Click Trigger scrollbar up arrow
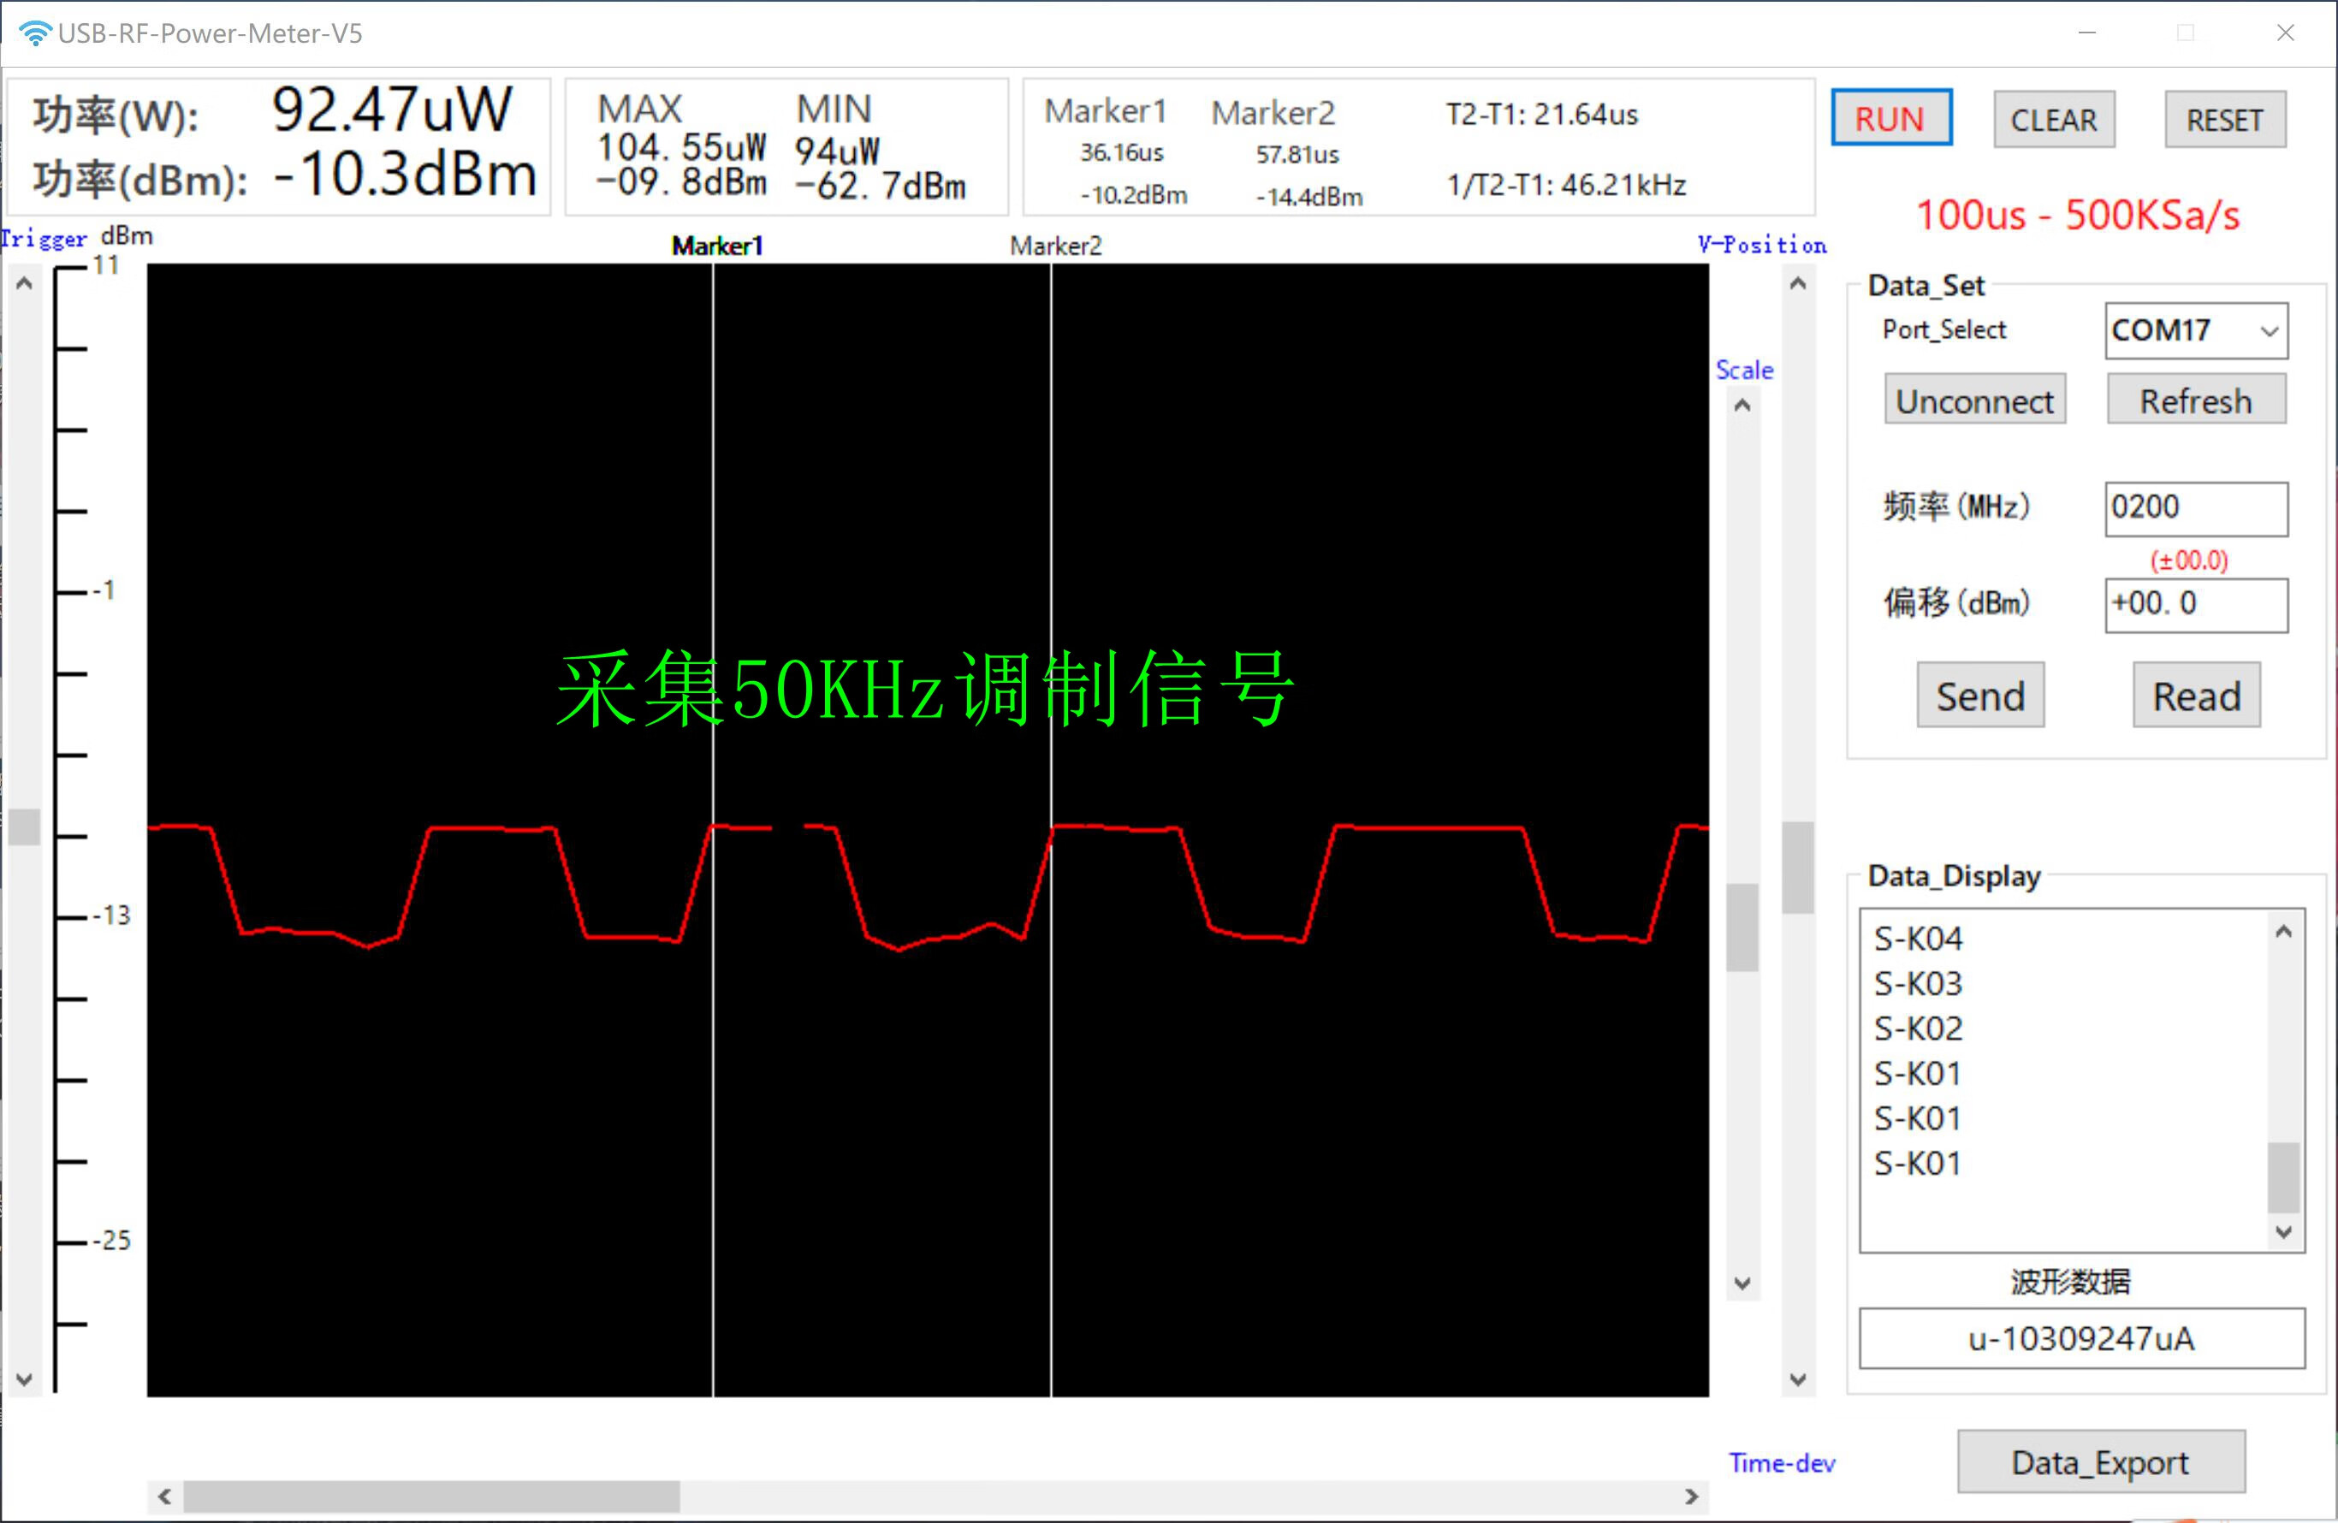 (x=26, y=284)
